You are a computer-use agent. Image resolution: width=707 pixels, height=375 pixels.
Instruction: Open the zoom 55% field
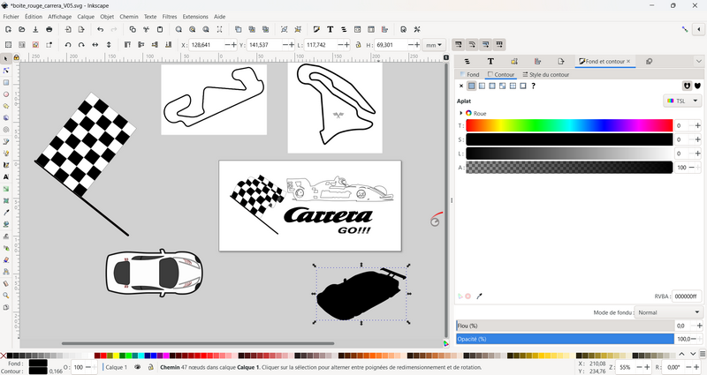[625, 367]
